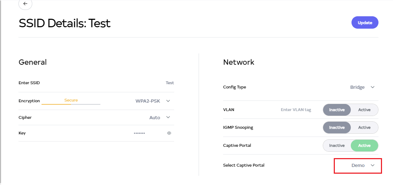393x185 pixels.
Task: Set VLAN to Inactive
Action: tap(337, 110)
